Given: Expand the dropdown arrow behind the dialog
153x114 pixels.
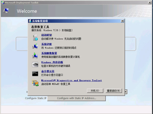Looking at the screenshot, I should (x=126, y=92).
